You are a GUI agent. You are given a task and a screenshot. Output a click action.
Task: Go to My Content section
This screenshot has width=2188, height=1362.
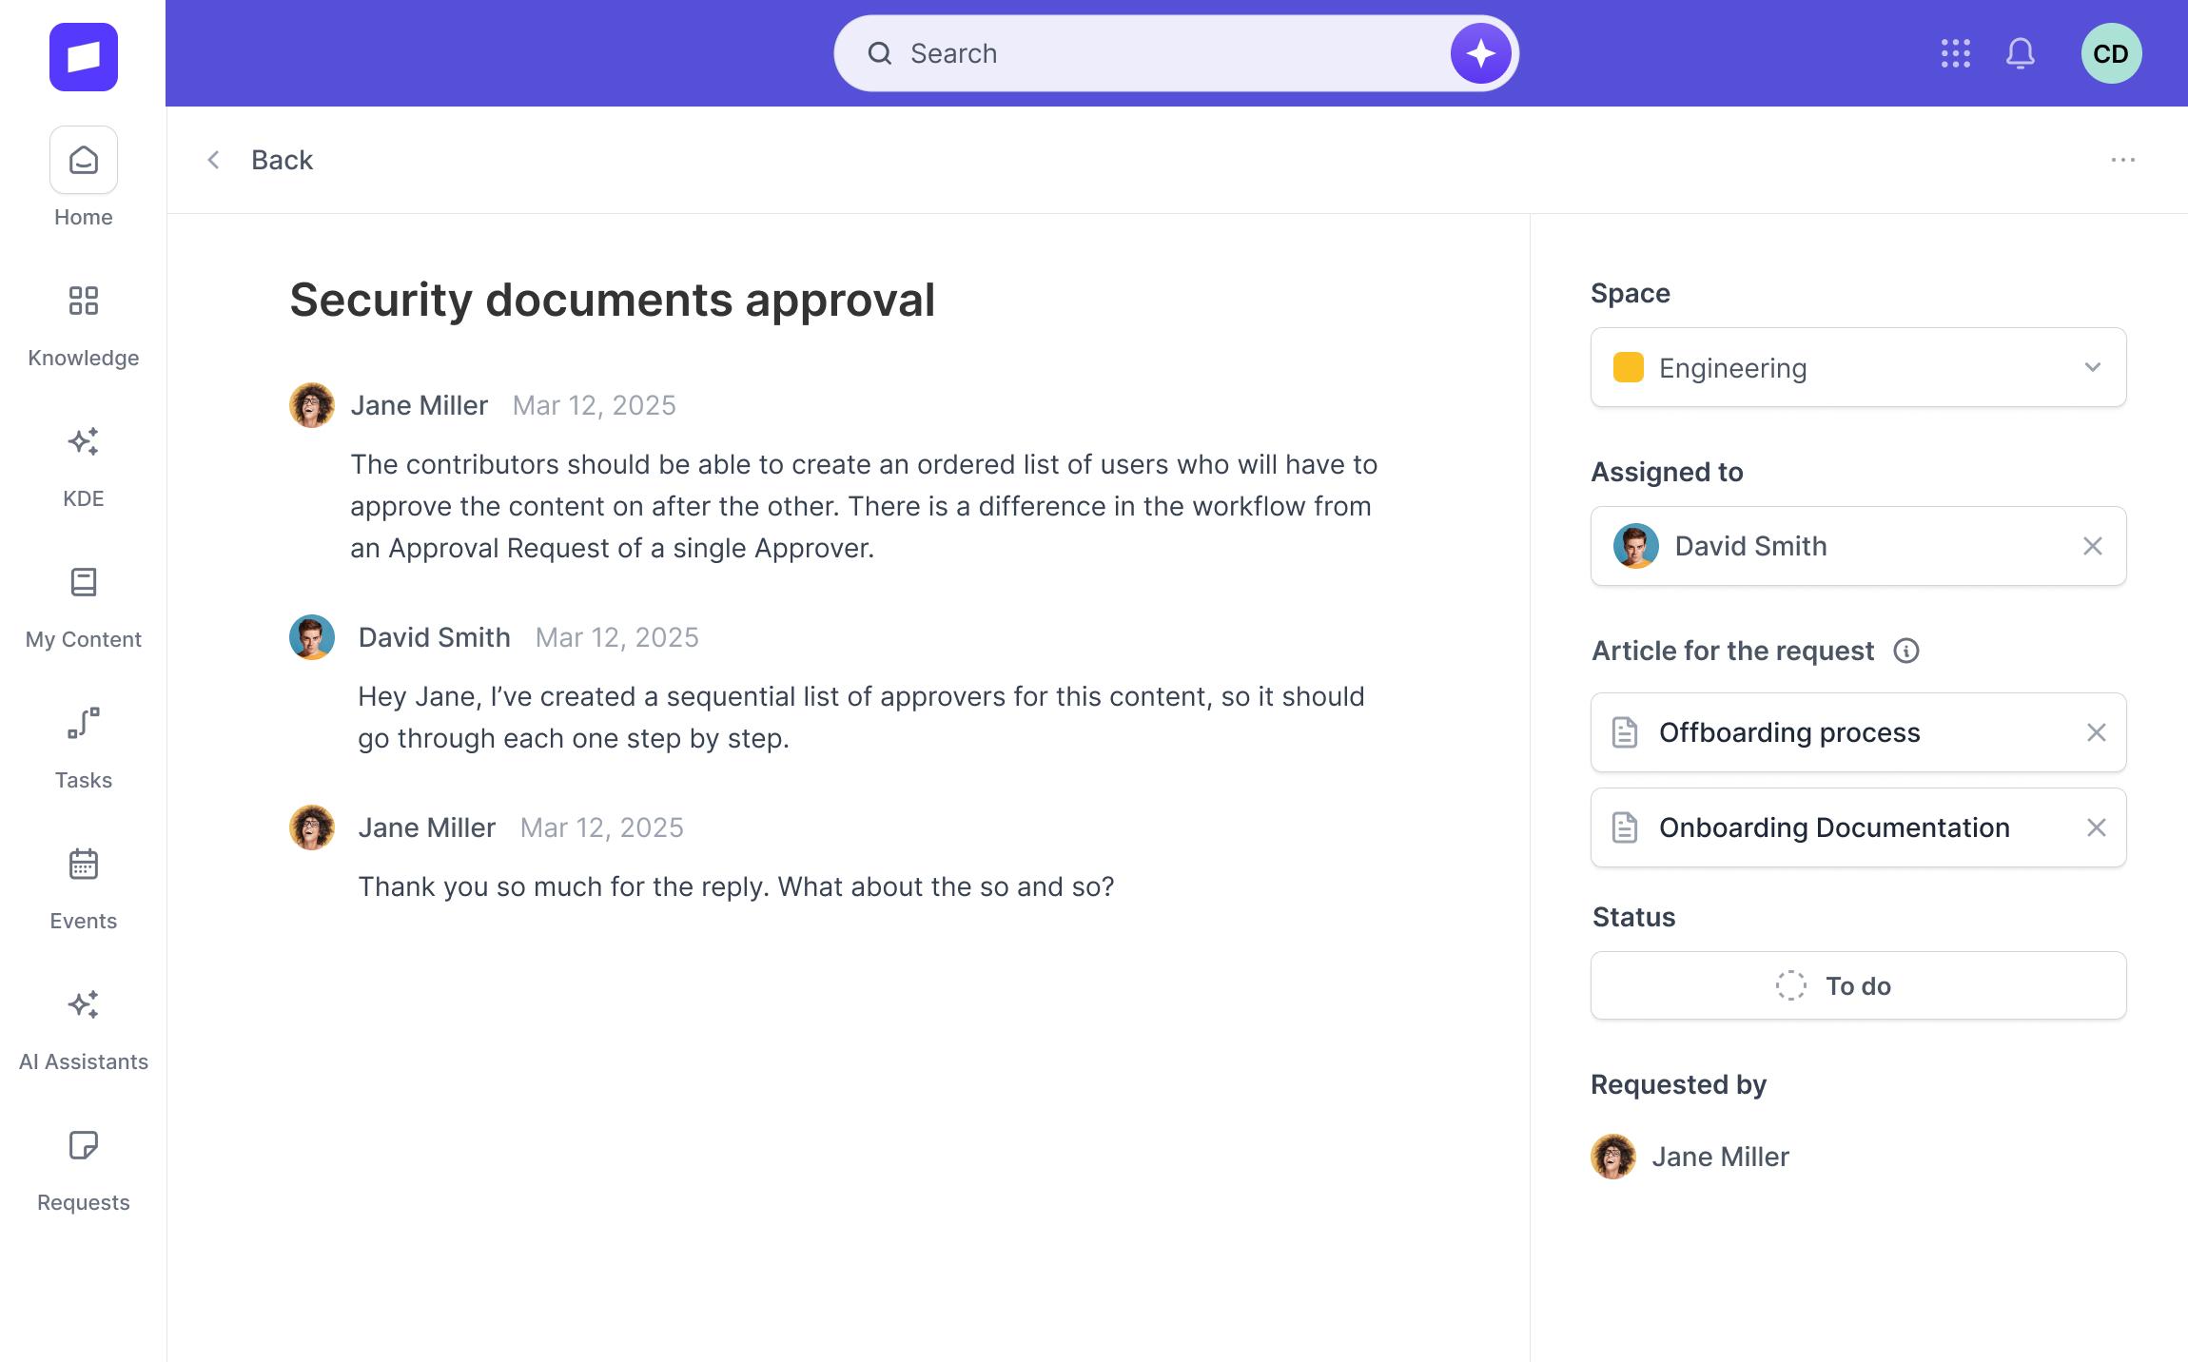pyautogui.click(x=84, y=607)
